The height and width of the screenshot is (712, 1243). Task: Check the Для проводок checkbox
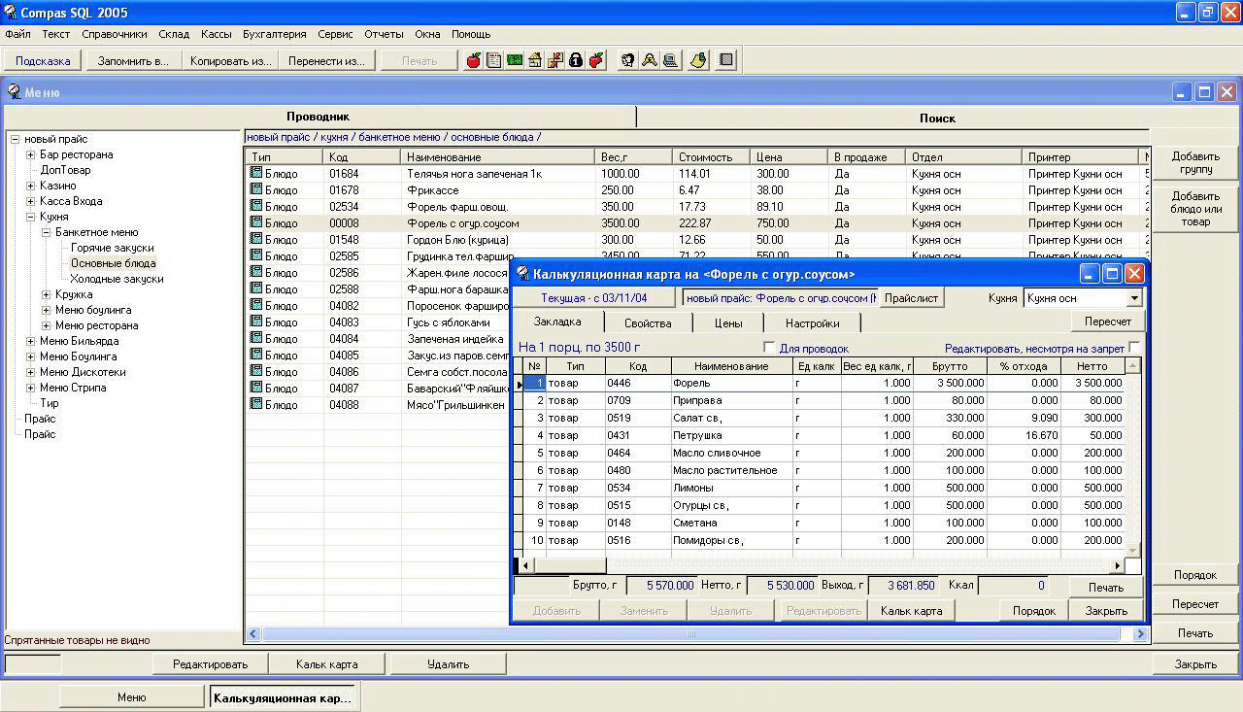click(x=769, y=348)
